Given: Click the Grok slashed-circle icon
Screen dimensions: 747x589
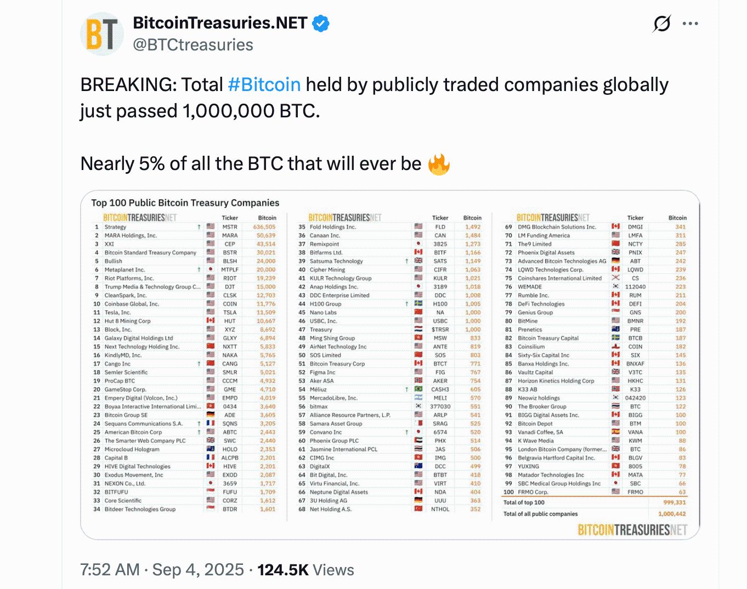Looking at the screenshot, I should [662, 24].
